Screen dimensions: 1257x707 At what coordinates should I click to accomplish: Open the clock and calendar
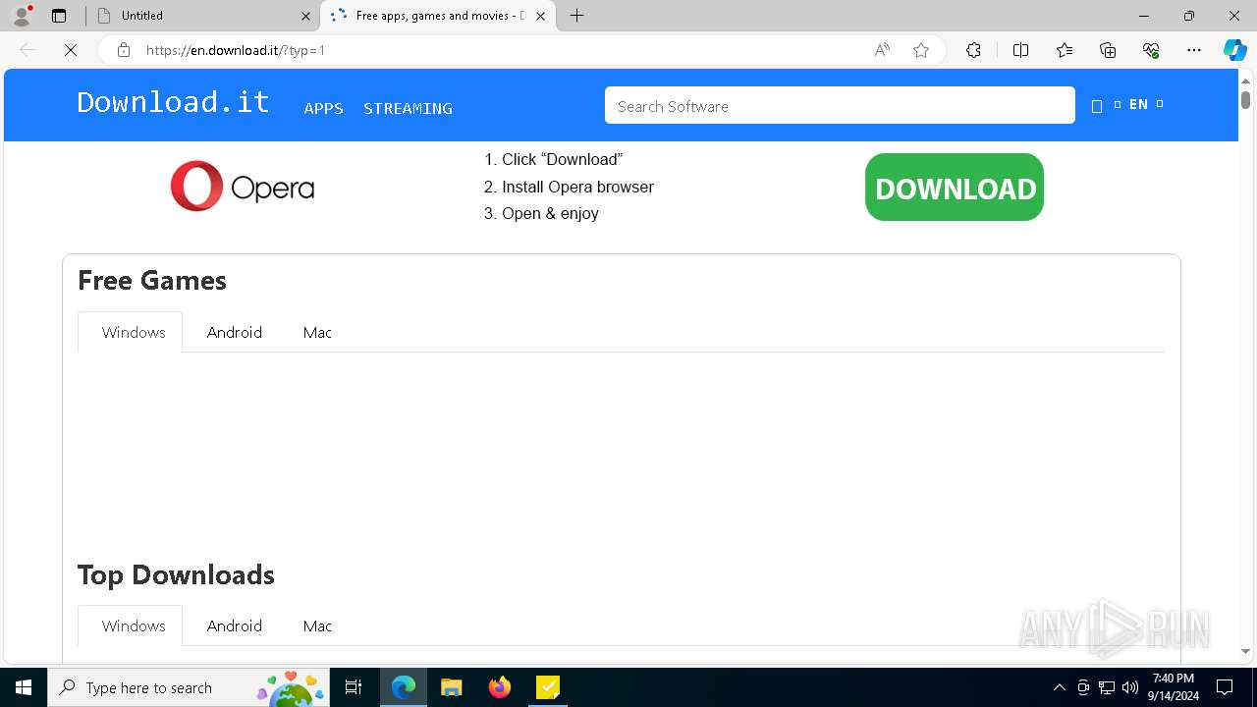(1173, 687)
